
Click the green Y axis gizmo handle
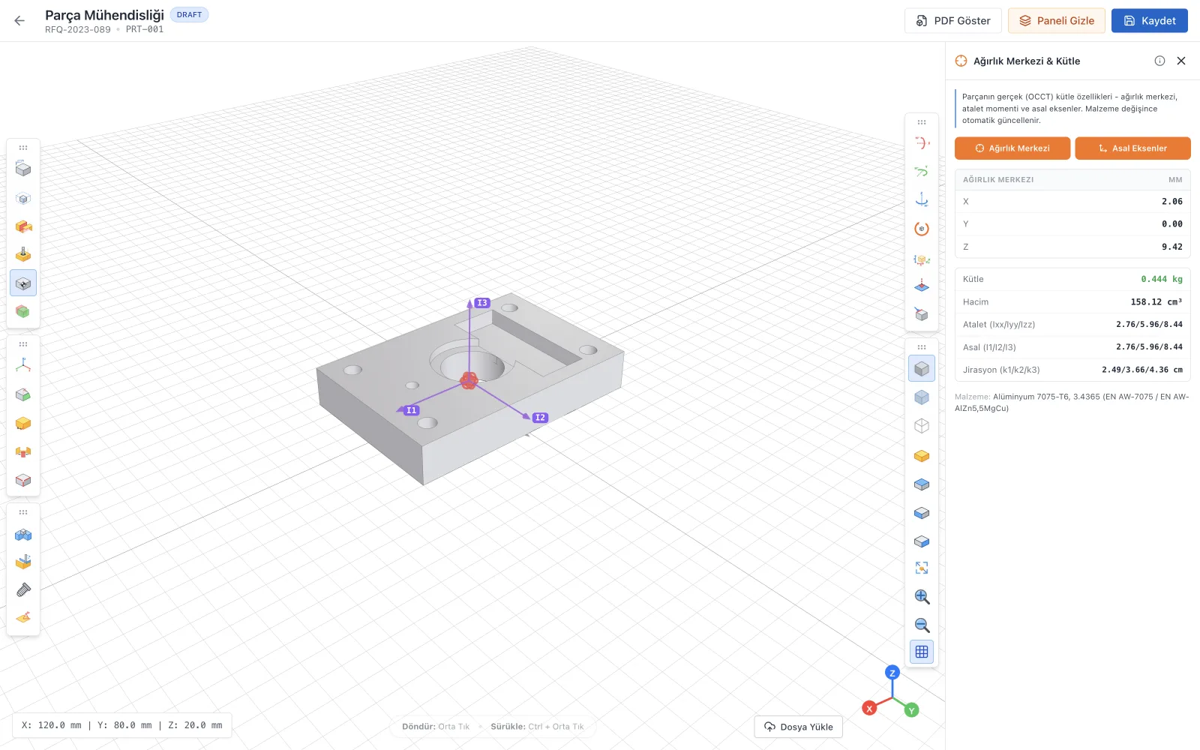pyautogui.click(x=912, y=710)
